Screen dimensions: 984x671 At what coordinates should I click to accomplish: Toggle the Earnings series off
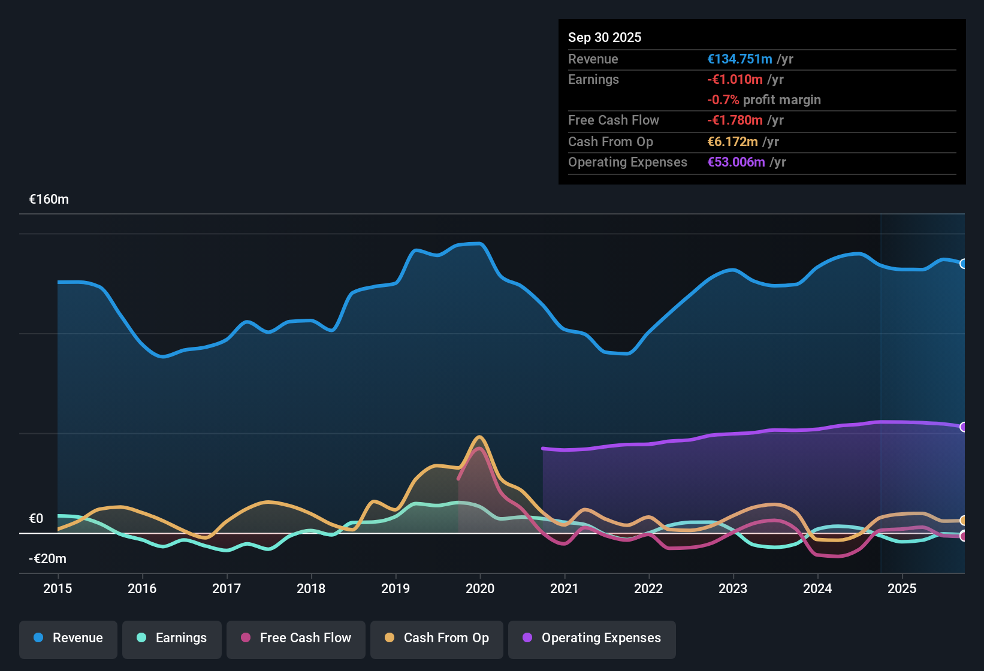pos(172,638)
